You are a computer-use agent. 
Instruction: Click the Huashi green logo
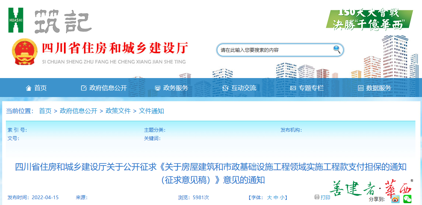(x=16, y=20)
